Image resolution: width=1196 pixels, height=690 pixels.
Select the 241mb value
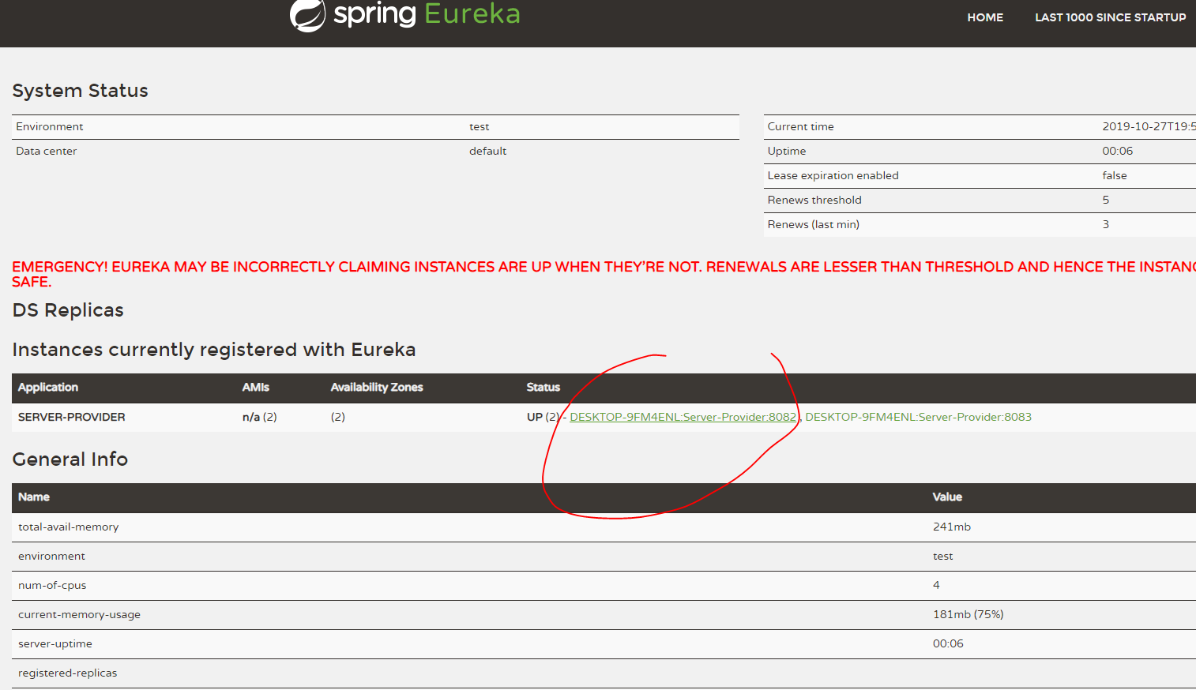tap(952, 527)
